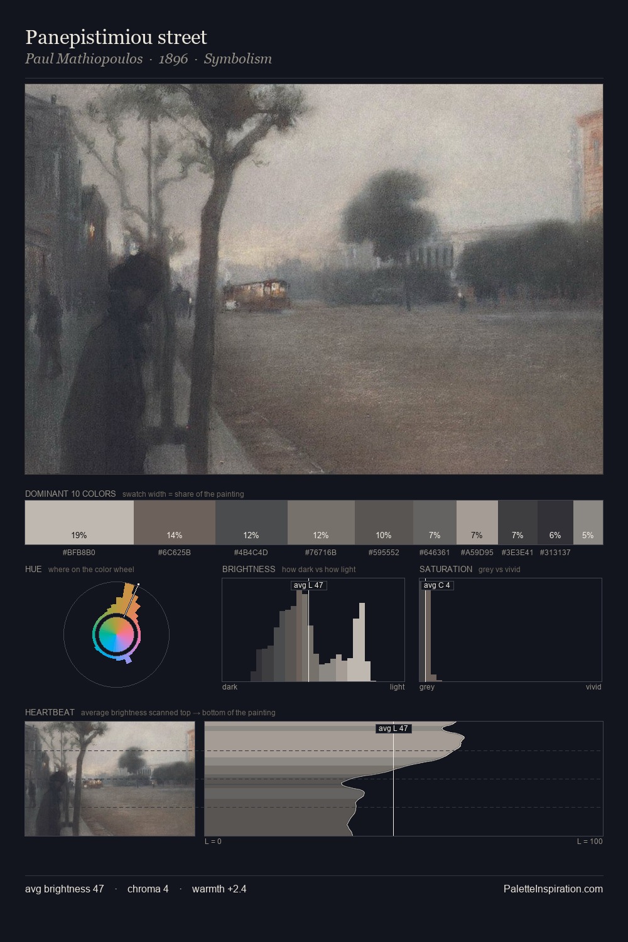Click the 10% swatch #595552

(384, 522)
